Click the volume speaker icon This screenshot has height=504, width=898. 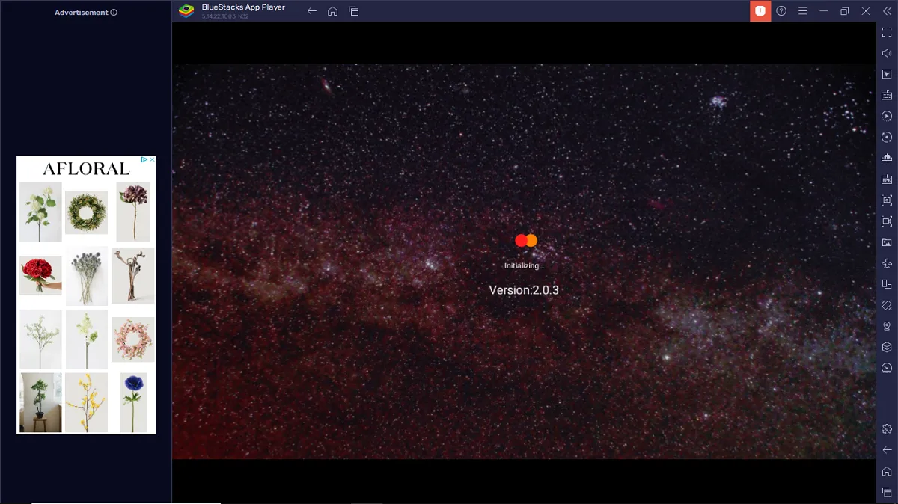pyautogui.click(x=887, y=53)
